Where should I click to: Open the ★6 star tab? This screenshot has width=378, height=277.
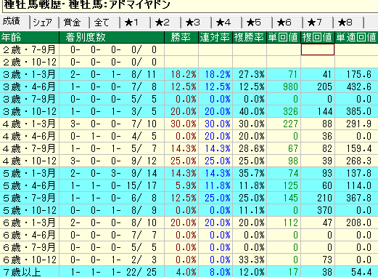pos(288,23)
